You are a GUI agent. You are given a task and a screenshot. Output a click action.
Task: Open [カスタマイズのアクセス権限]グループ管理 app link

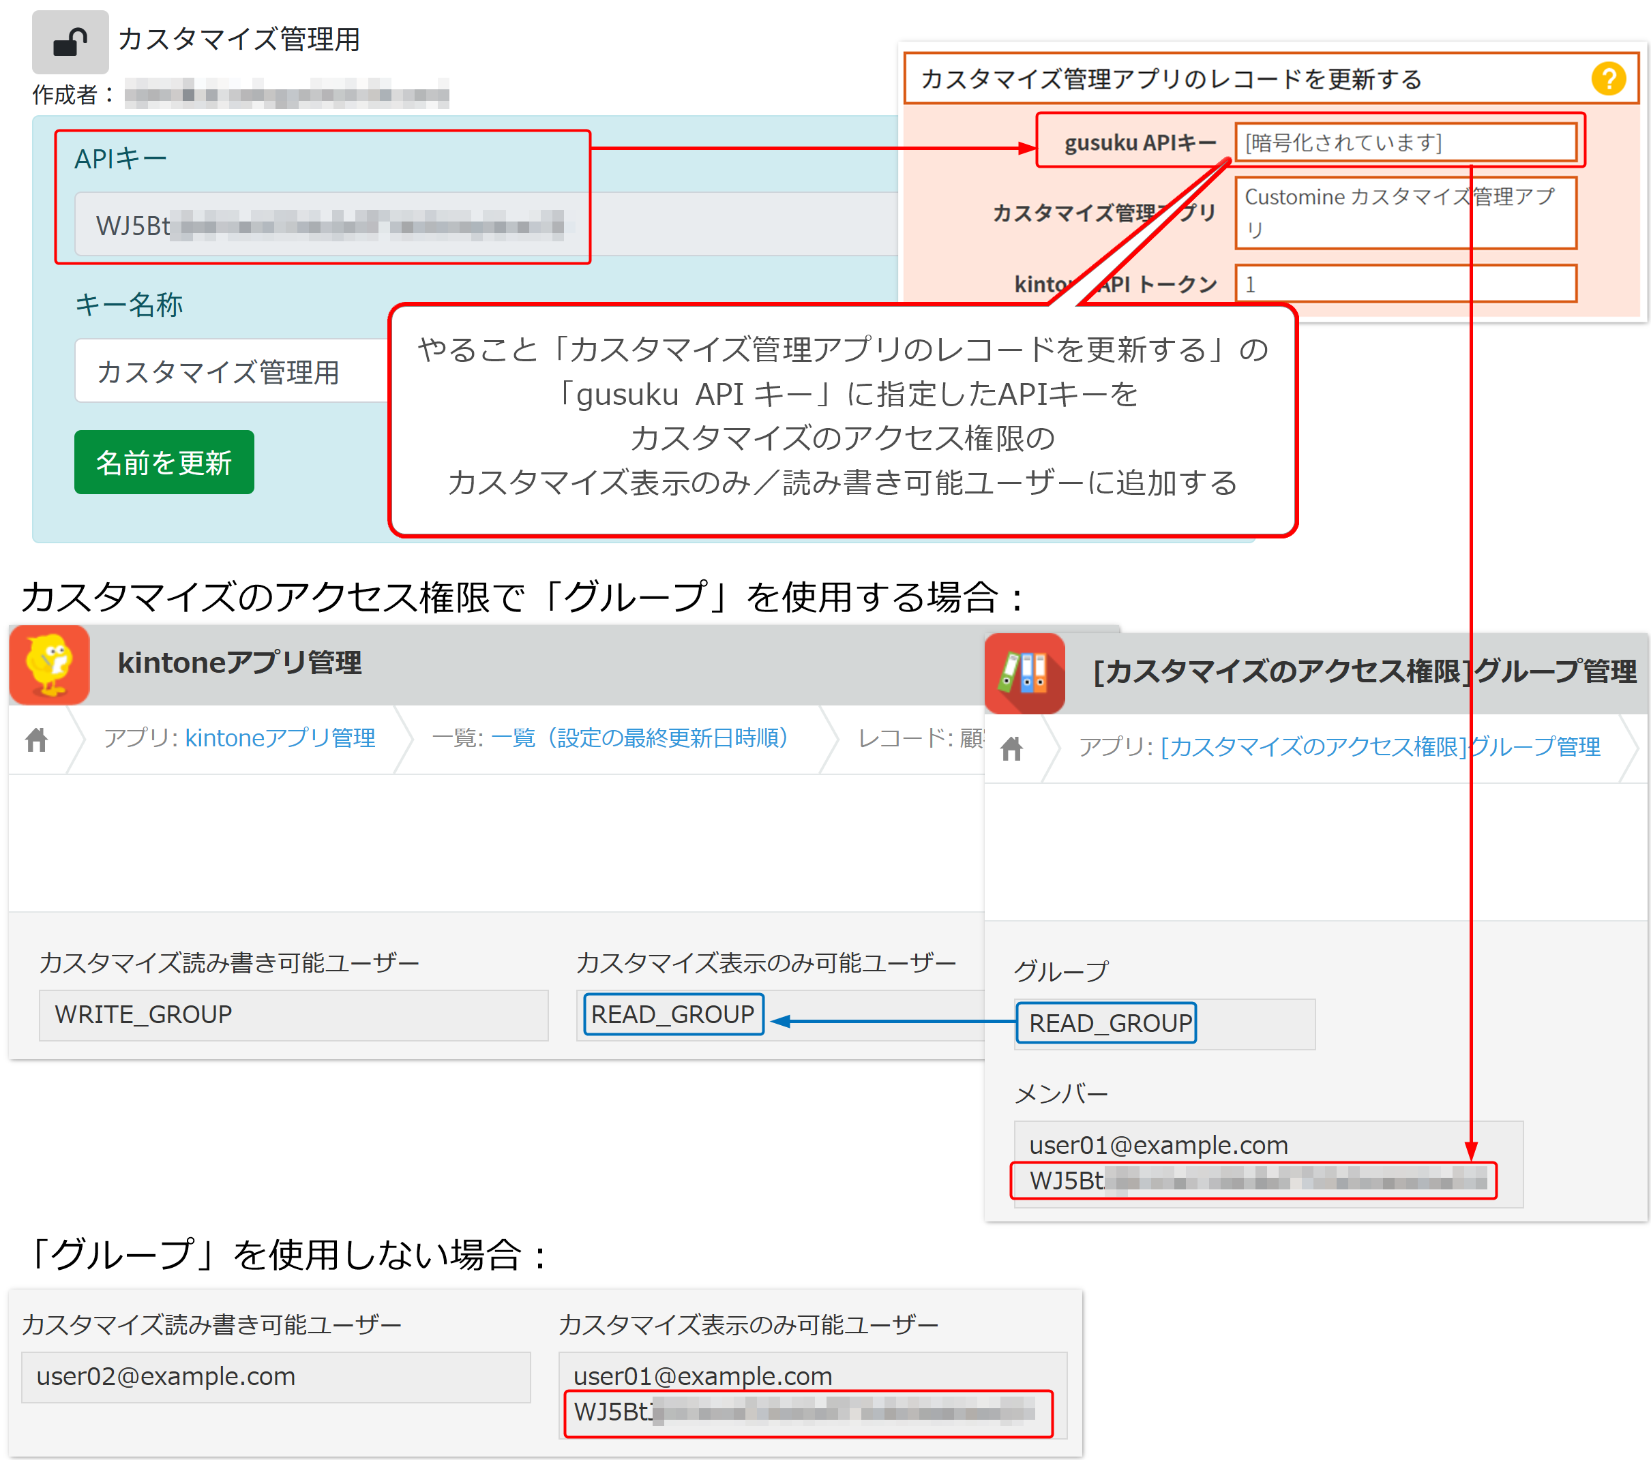[1380, 746]
